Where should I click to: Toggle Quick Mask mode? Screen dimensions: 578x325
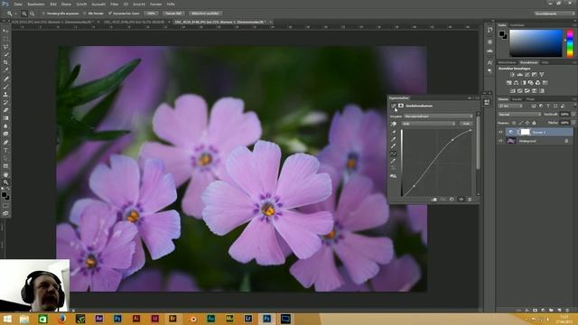(5, 206)
